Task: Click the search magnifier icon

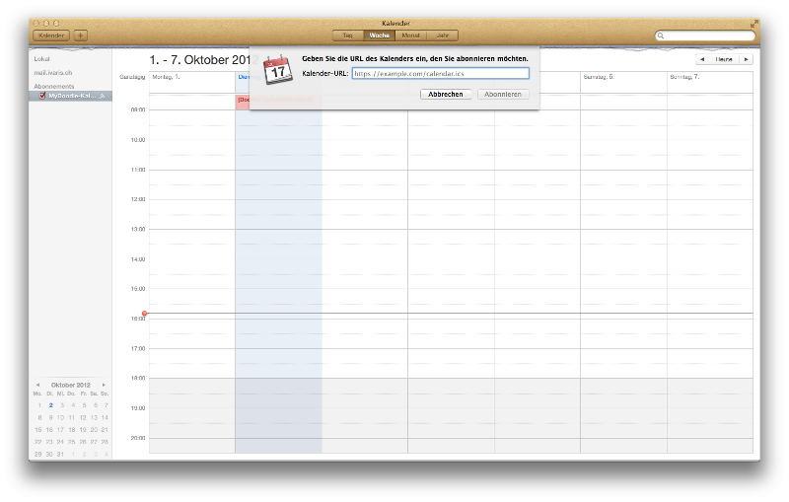Action: (662, 36)
